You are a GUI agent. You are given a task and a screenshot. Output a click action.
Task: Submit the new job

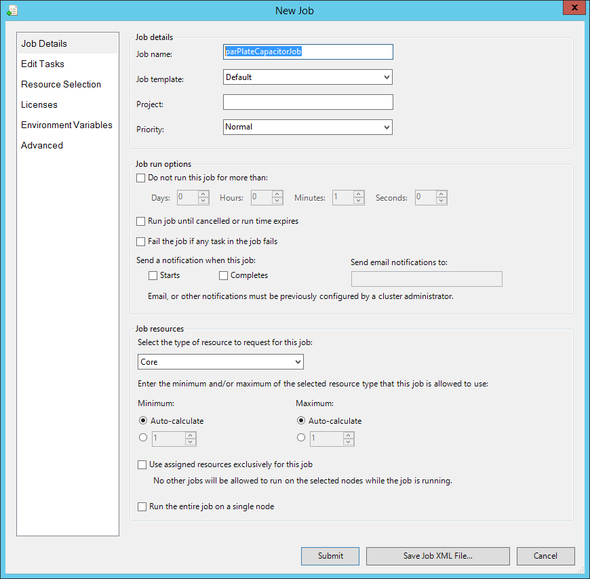(x=330, y=556)
